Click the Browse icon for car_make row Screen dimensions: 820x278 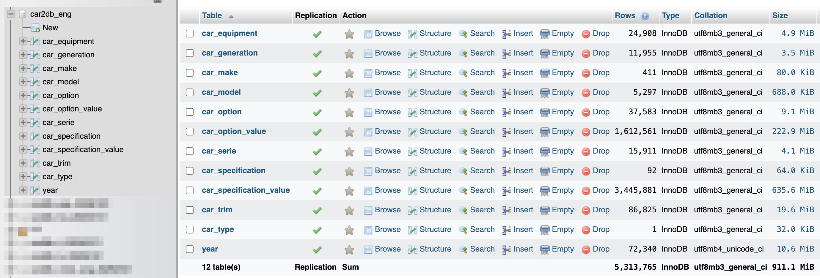(x=368, y=73)
